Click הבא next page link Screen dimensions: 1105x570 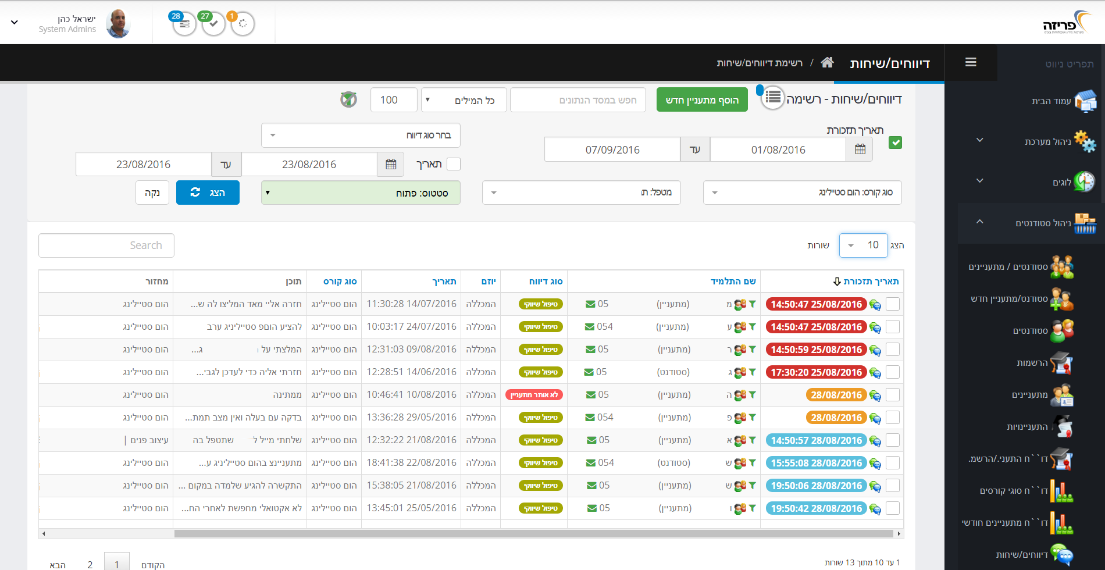[x=58, y=564]
